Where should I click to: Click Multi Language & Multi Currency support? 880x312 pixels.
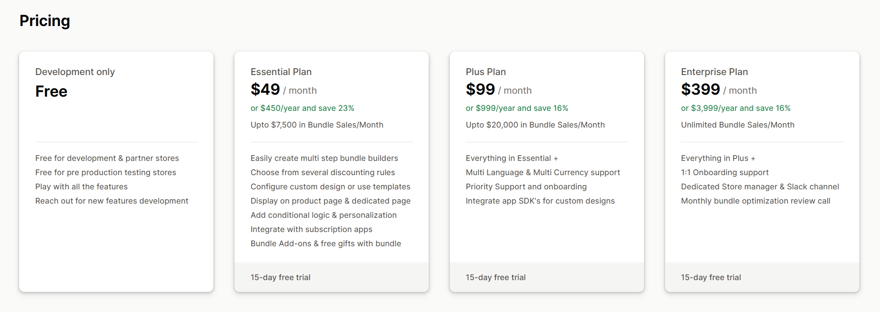pyautogui.click(x=543, y=172)
